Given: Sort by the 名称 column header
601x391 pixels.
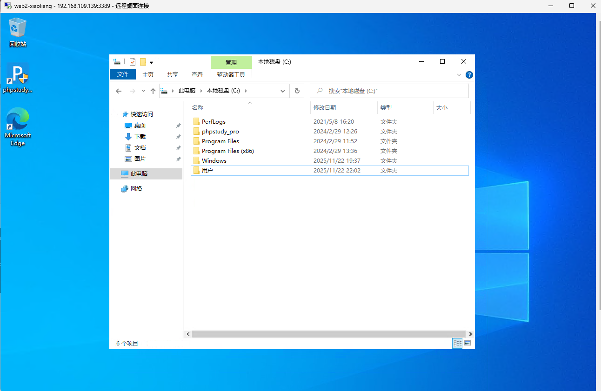Looking at the screenshot, I should pos(198,107).
